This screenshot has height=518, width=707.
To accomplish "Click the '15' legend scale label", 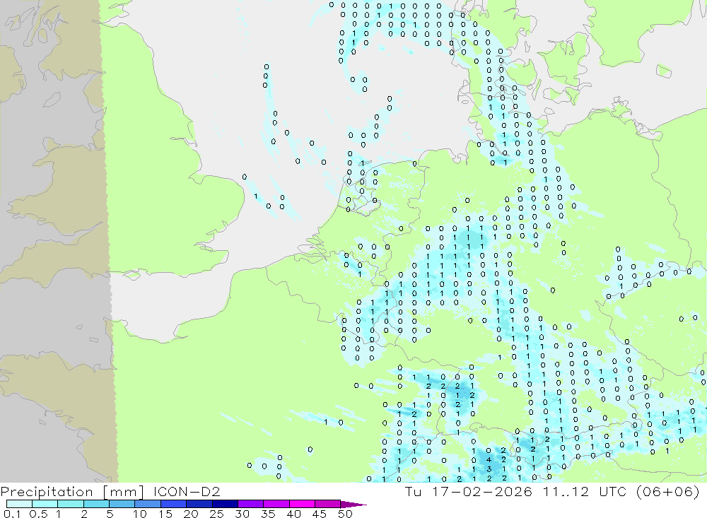I will 165,514.
